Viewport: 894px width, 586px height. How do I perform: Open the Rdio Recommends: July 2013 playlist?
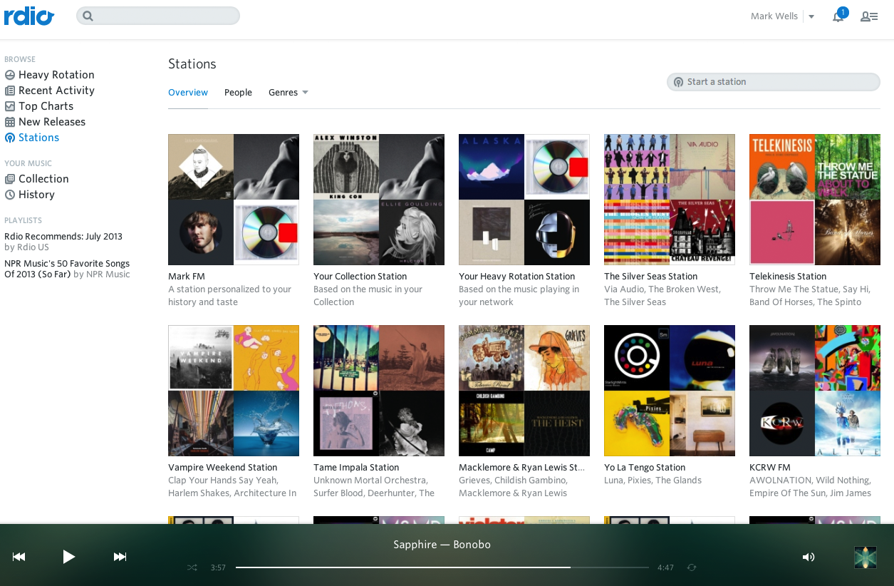[x=63, y=237]
